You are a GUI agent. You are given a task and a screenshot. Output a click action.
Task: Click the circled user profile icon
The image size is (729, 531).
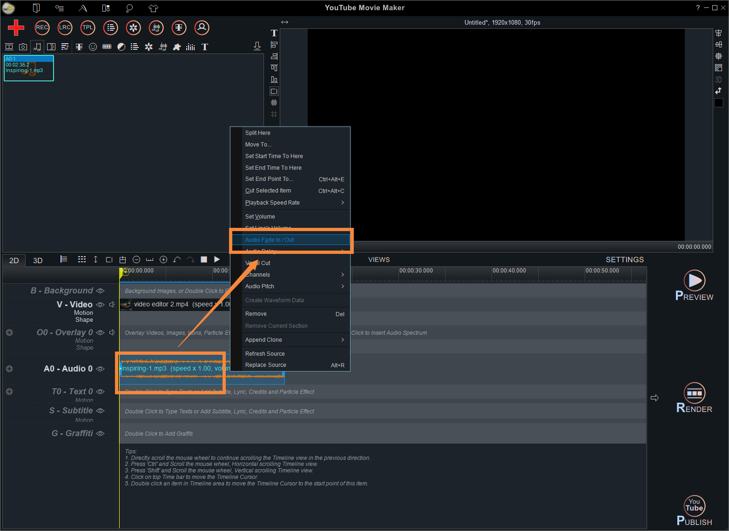202,27
